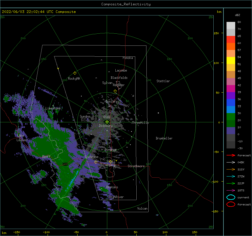Screen dimensions: 252x236
Task: Click the dBZ legend heading
Action: tap(237, 15)
